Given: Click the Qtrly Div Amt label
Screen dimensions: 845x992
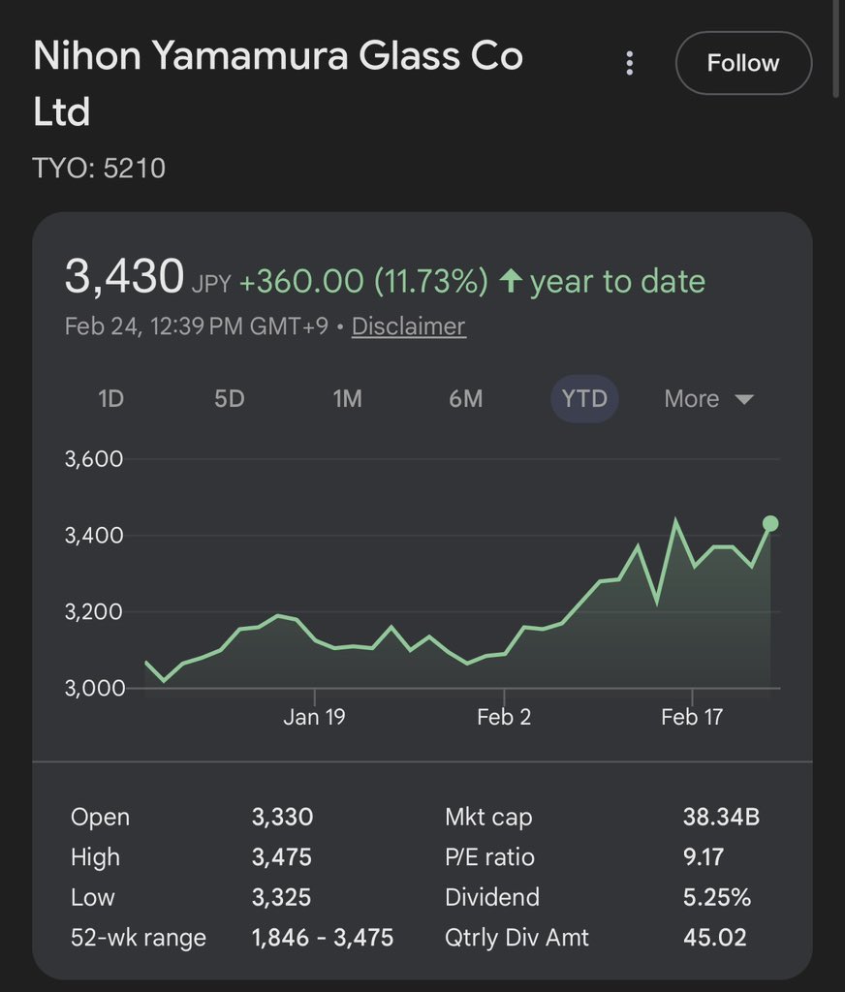Looking at the screenshot, I should click(516, 938).
